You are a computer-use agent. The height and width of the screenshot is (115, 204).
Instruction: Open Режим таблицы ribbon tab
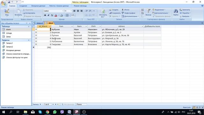tap(80, 6)
